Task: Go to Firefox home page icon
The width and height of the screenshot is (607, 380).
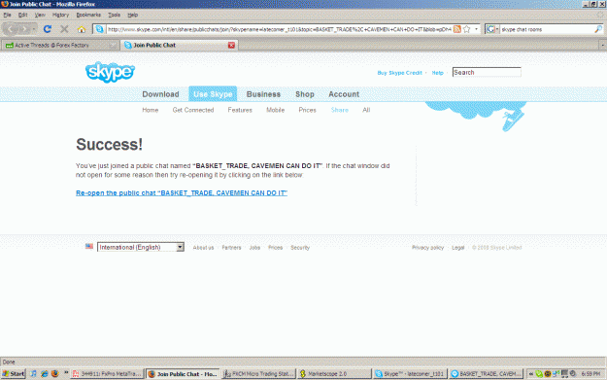Action: tap(82, 29)
